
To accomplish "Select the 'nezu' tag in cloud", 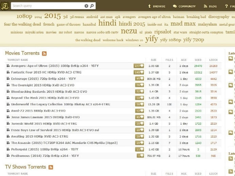I will 129,31.
